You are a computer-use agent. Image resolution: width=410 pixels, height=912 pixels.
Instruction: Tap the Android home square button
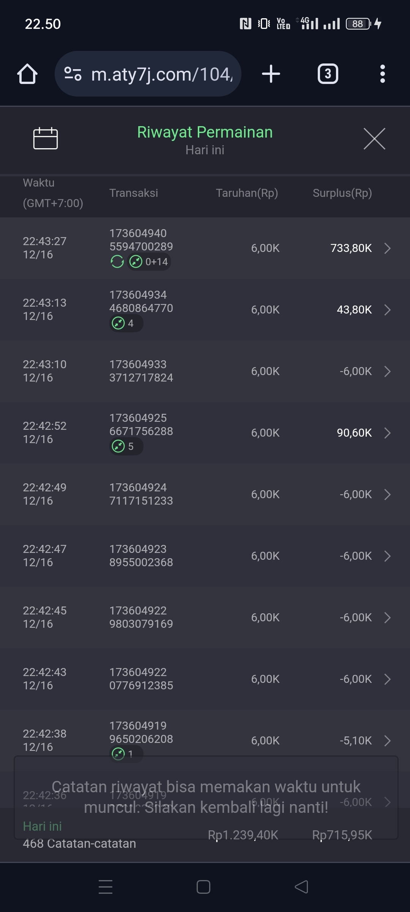[x=203, y=887]
